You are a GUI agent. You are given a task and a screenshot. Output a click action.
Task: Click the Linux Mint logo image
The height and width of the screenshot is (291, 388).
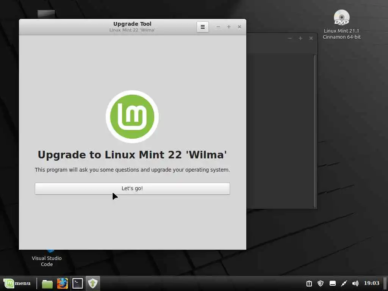(132, 117)
